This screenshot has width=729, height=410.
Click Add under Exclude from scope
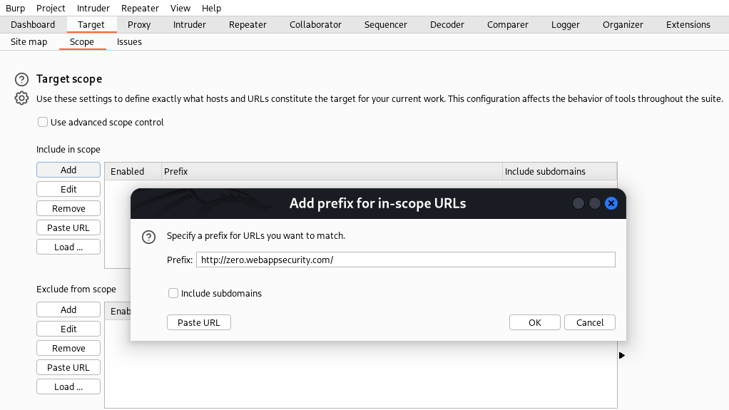[x=68, y=309]
